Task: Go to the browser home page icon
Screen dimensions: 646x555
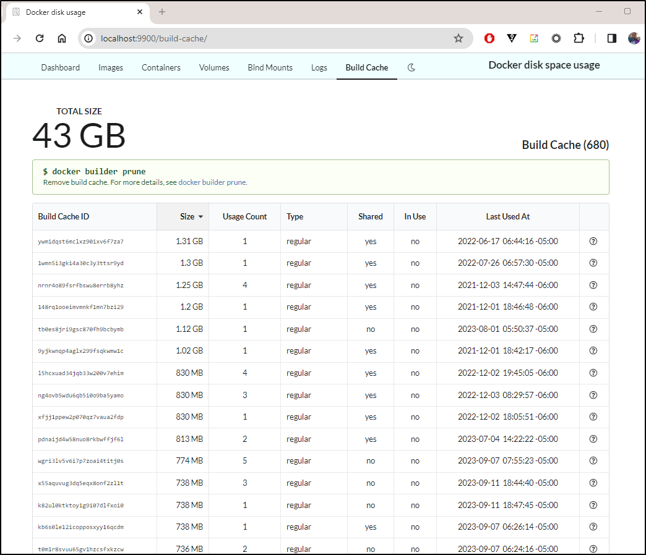Action: coord(62,38)
